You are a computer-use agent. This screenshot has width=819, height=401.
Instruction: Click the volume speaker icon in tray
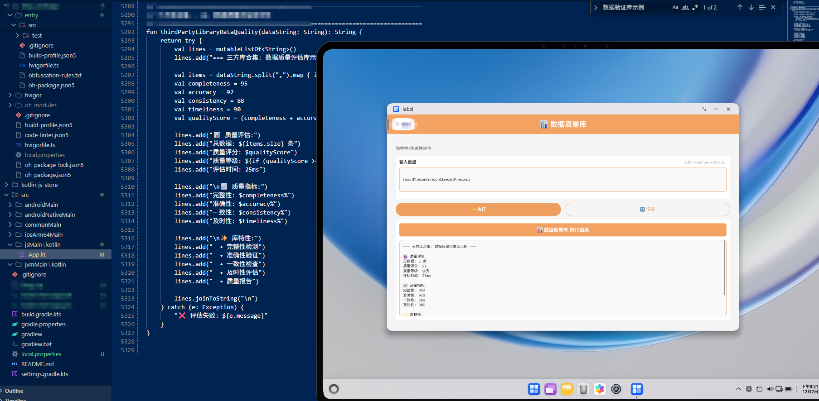pos(770,389)
